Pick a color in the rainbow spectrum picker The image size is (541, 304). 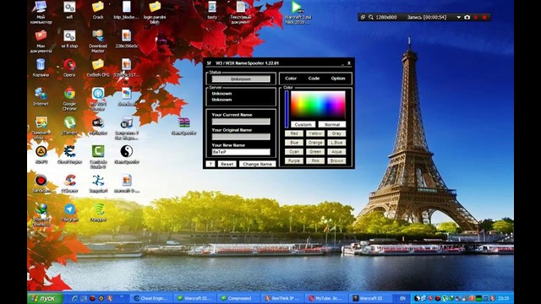coord(318,105)
